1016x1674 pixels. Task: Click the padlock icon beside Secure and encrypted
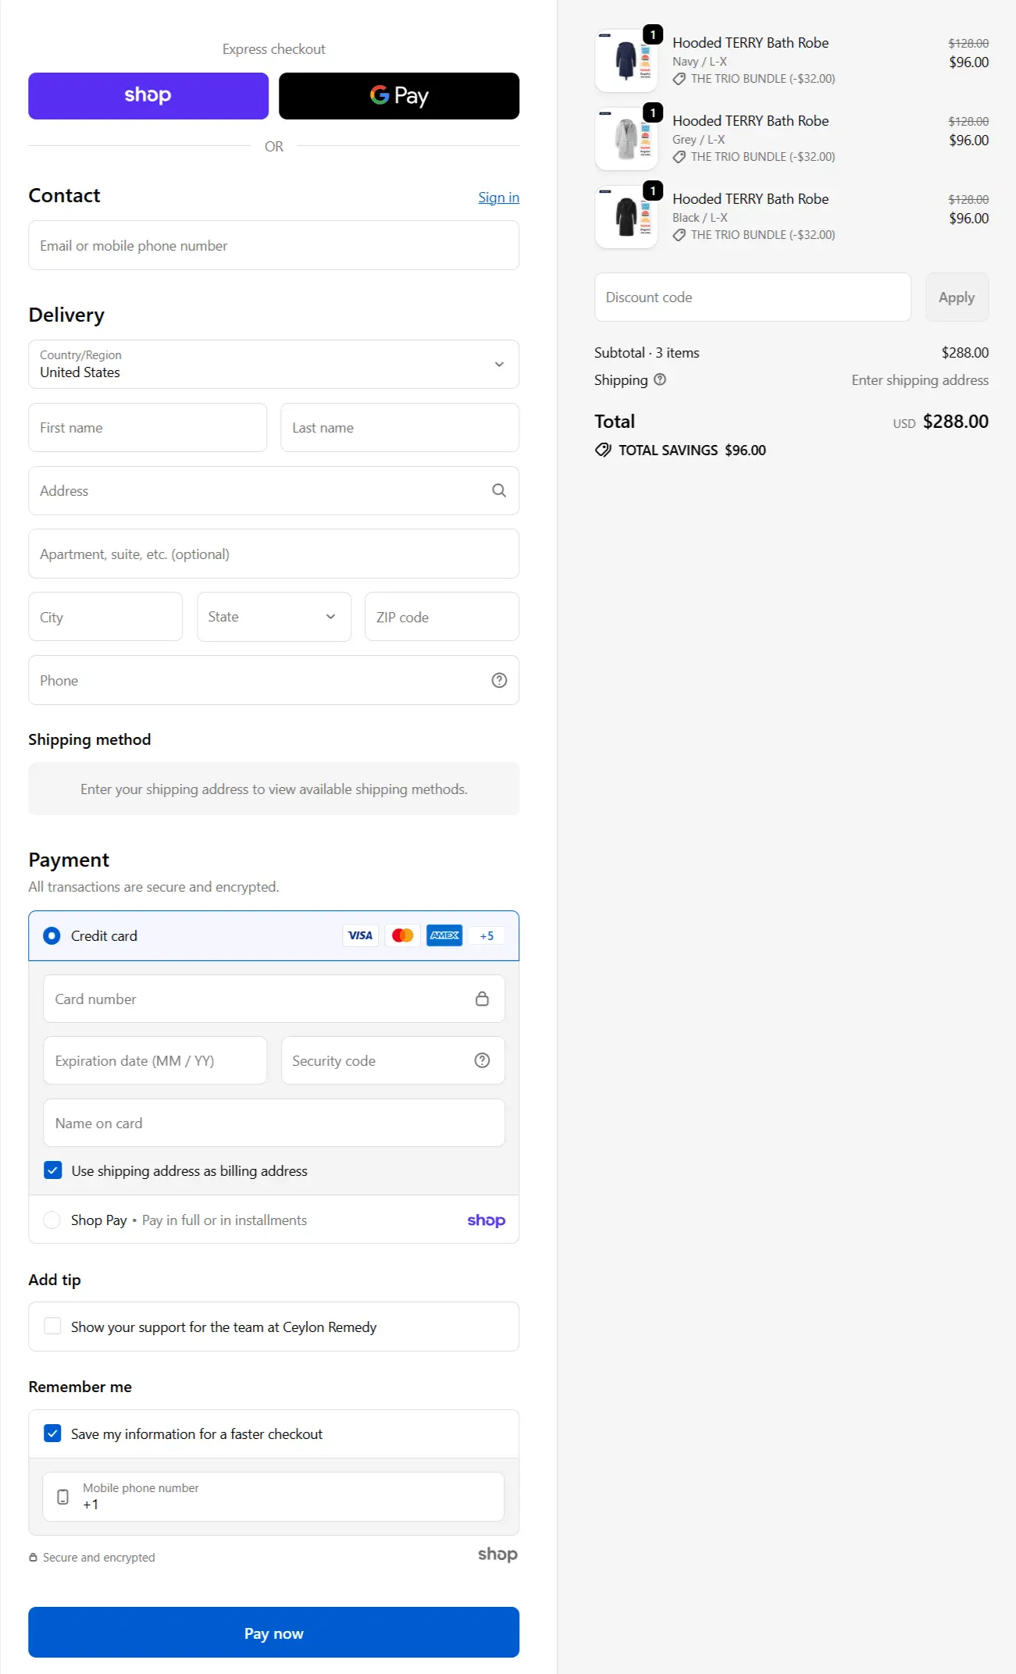coord(33,1557)
